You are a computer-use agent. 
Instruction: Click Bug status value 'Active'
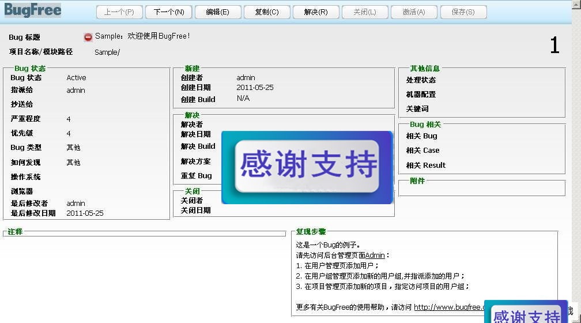(x=76, y=78)
